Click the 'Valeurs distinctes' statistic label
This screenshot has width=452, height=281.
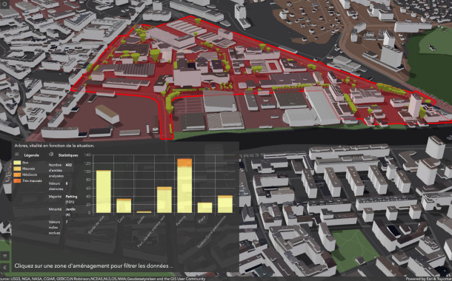(56, 186)
